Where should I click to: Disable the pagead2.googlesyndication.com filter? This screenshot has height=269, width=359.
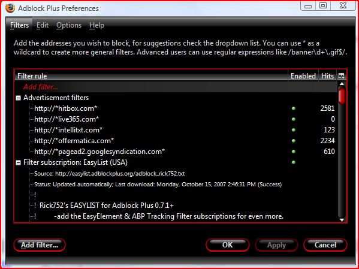coord(294,152)
